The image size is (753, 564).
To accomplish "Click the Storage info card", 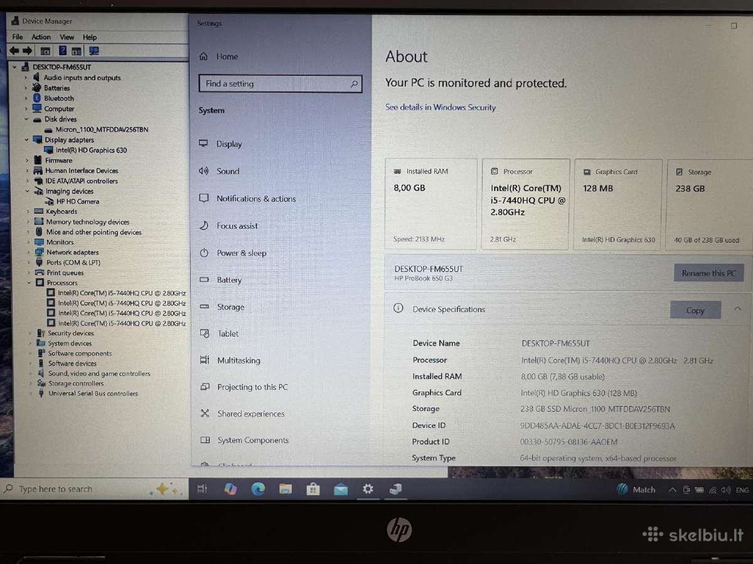I will coord(709,204).
